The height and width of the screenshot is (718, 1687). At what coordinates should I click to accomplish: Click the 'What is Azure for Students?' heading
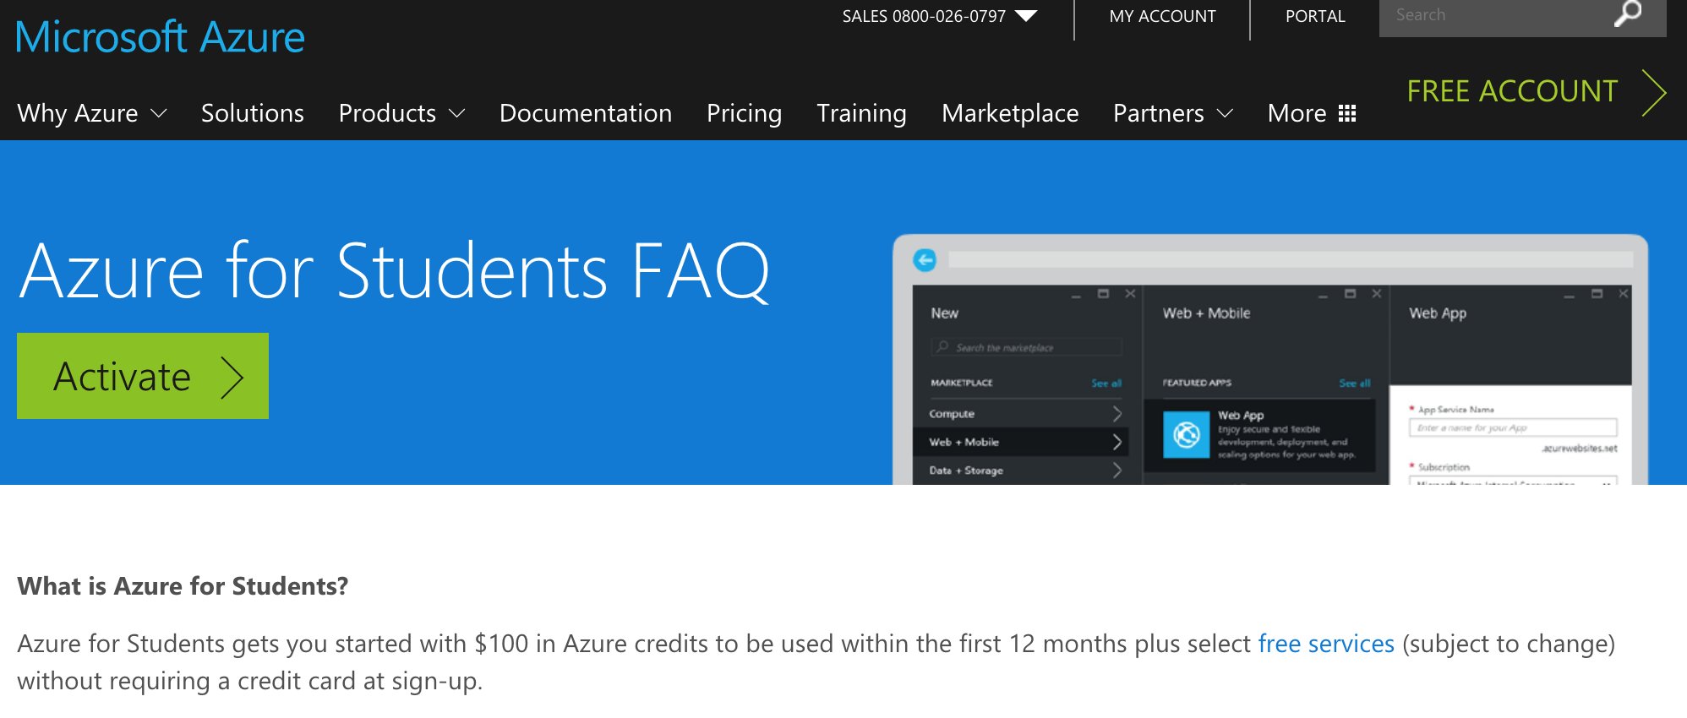183,586
